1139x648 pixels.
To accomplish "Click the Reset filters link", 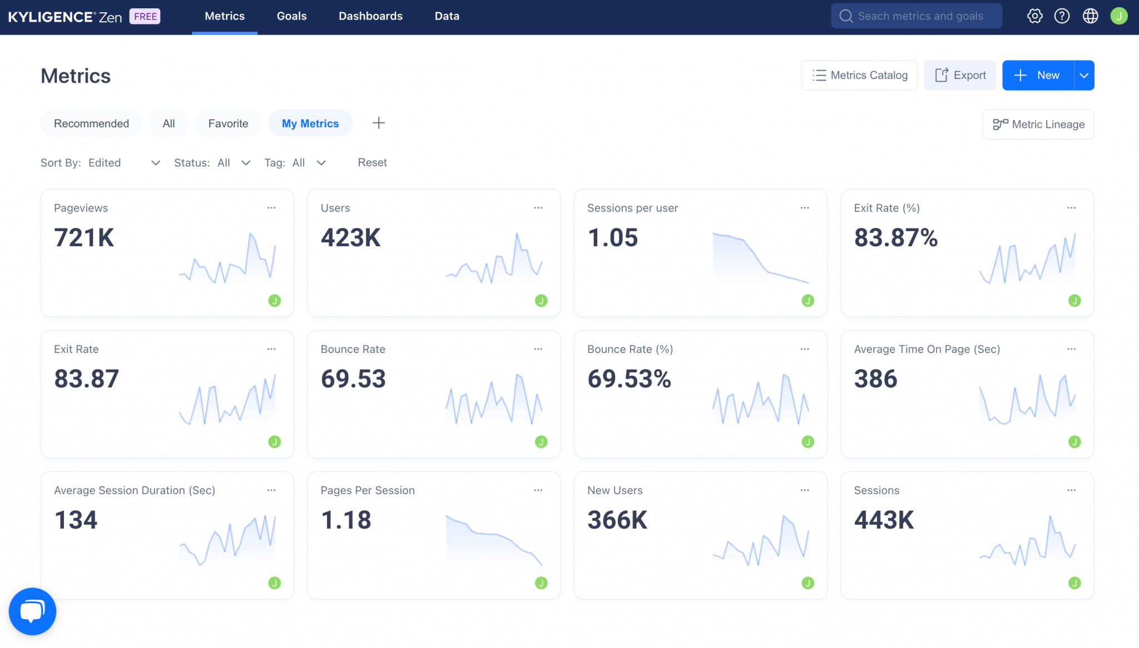I will 372,163.
